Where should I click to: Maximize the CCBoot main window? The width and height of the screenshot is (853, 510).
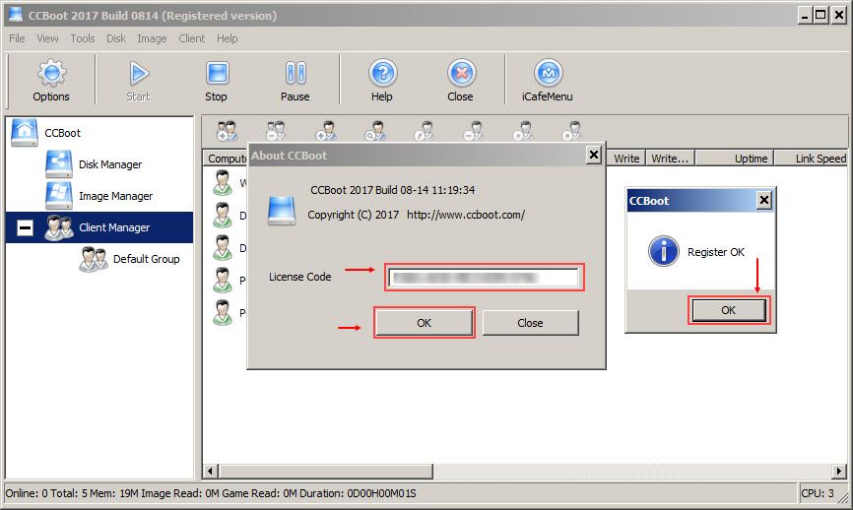[820, 15]
